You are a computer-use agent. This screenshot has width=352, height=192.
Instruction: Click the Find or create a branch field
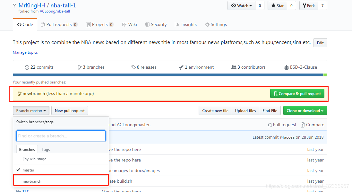coord(61,136)
